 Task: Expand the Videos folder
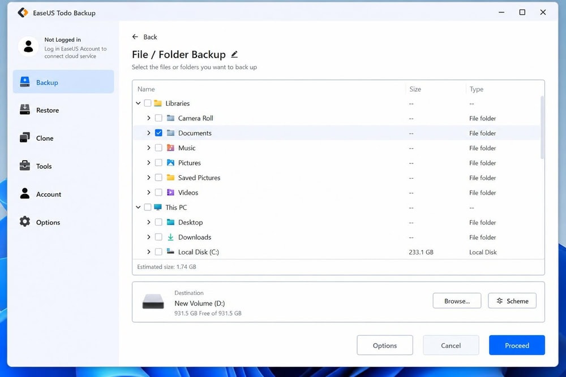[149, 193]
